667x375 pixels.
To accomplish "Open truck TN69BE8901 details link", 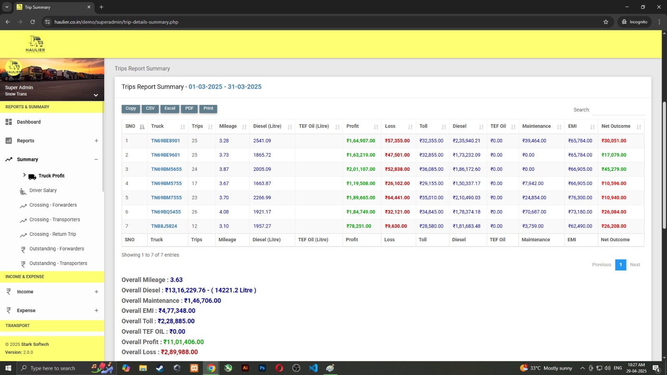I will pyautogui.click(x=165, y=141).
